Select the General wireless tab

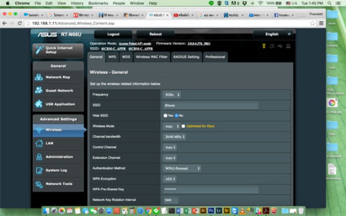[x=96, y=57]
